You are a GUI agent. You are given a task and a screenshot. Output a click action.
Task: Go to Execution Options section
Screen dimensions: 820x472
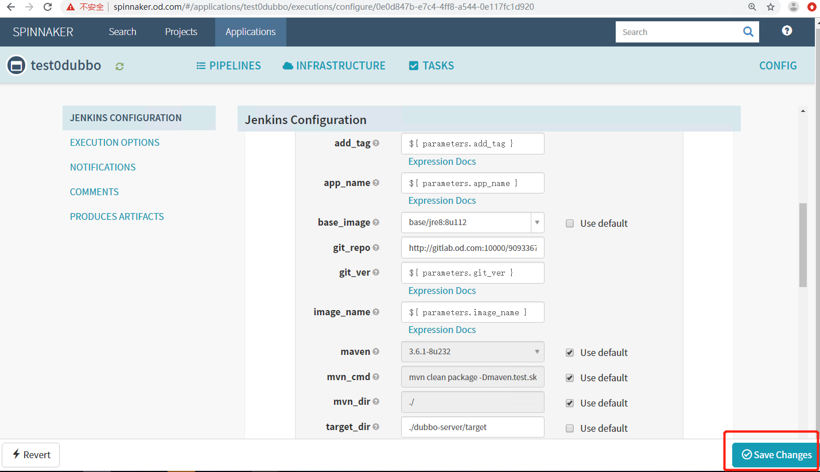point(115,142)
